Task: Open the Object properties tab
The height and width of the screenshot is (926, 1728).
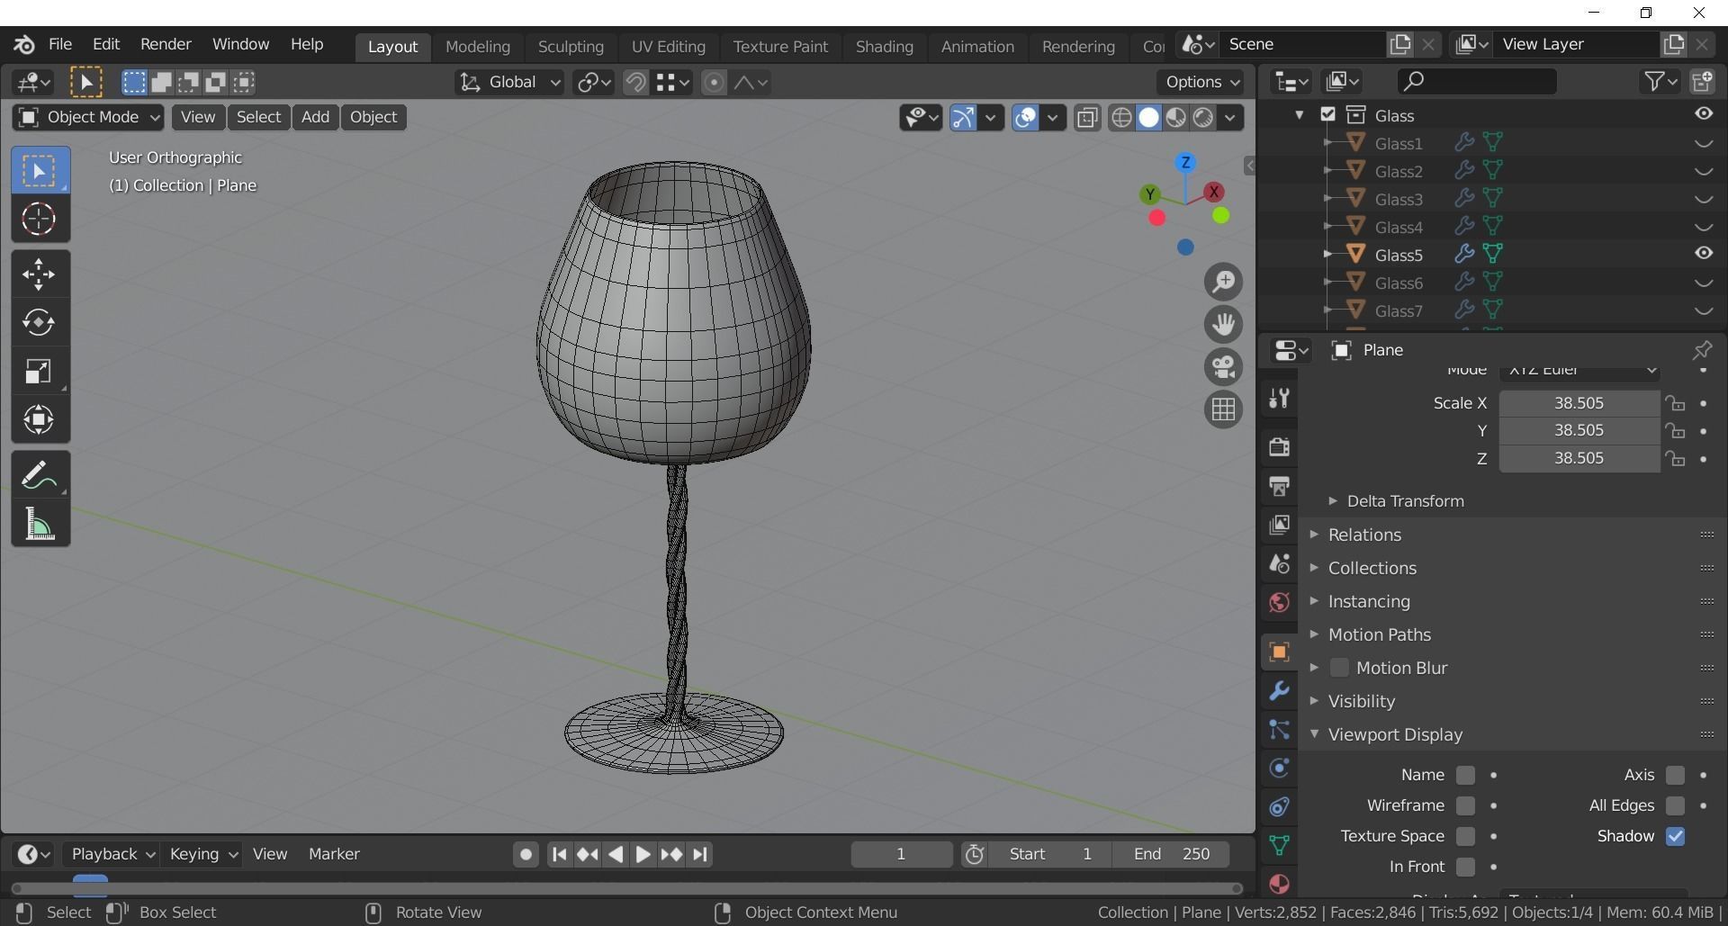Action: pyautogui.click(x=1279, y=652)
